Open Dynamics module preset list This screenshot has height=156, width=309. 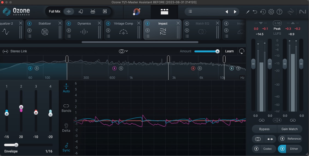click(69, 36)
